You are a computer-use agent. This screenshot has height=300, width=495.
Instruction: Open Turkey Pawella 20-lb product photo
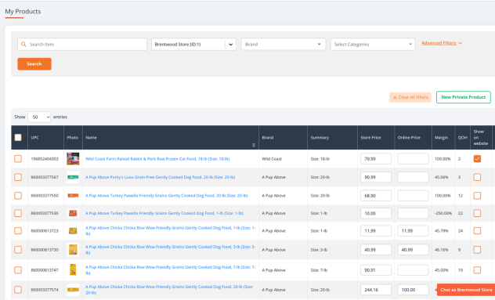pyautogui.click(x=73, y=196)
